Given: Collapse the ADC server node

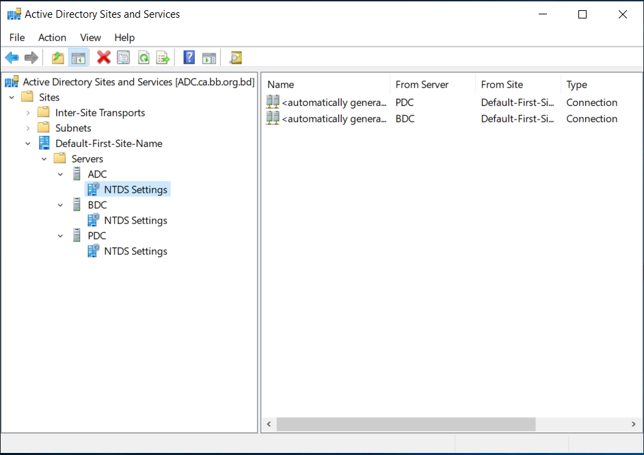Looking at the screenshot, I should pyautogui.click(x=60, y=174).
